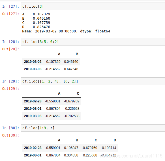165x161 pixels.
Task: Click the df.iloc[3:5, 0:2] code cell
Action: pos(93,42)
